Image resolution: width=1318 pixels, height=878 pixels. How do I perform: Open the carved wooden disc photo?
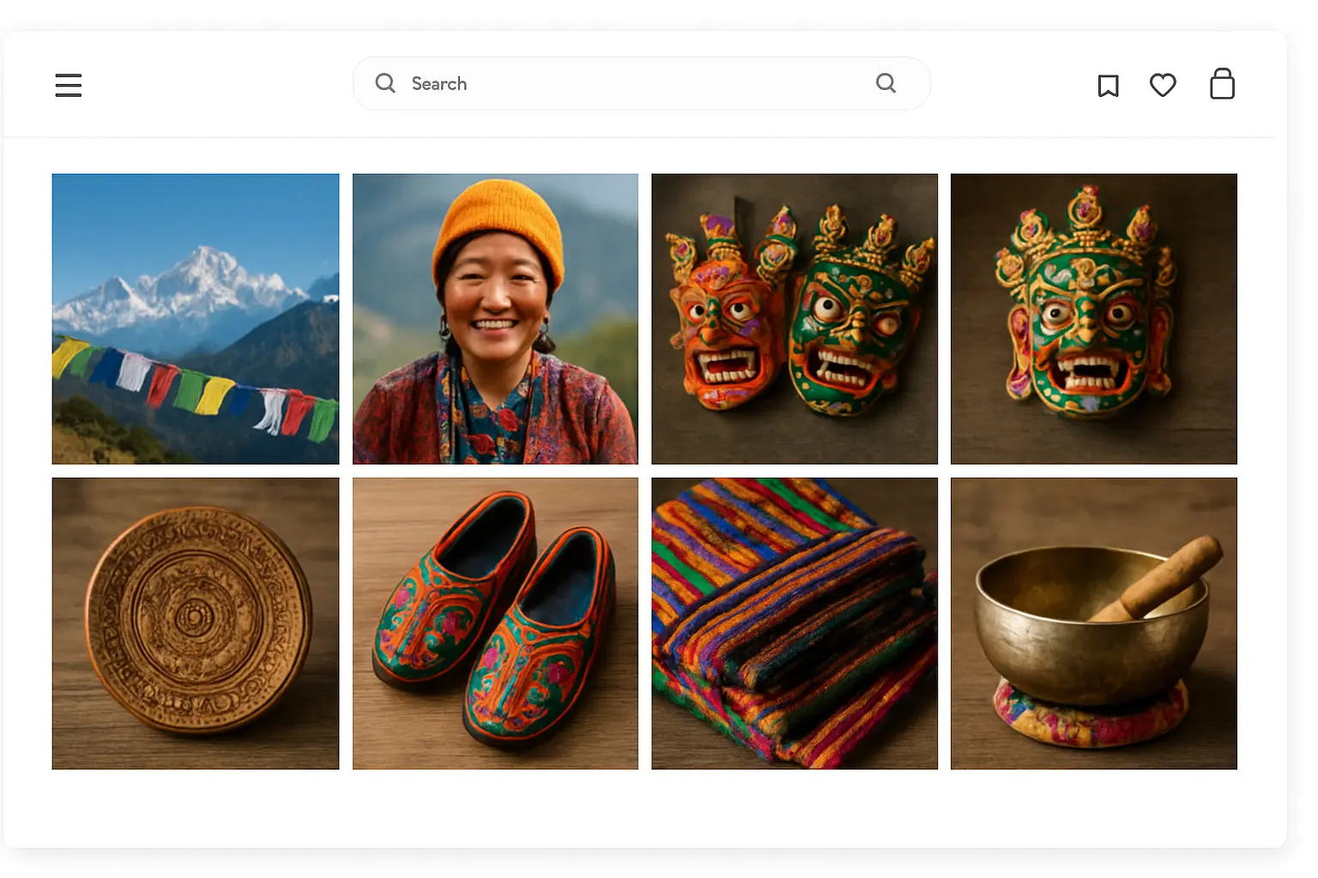(x=196, y=623)
